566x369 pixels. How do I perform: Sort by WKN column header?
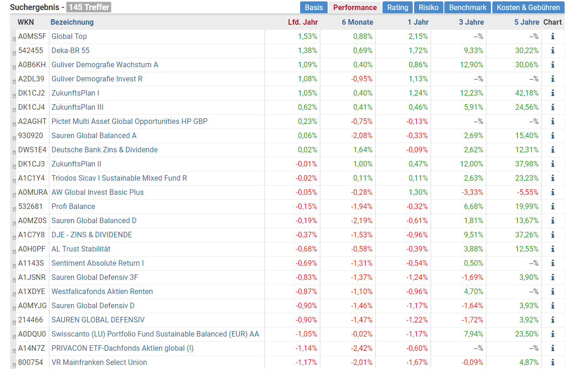[26, 22]
